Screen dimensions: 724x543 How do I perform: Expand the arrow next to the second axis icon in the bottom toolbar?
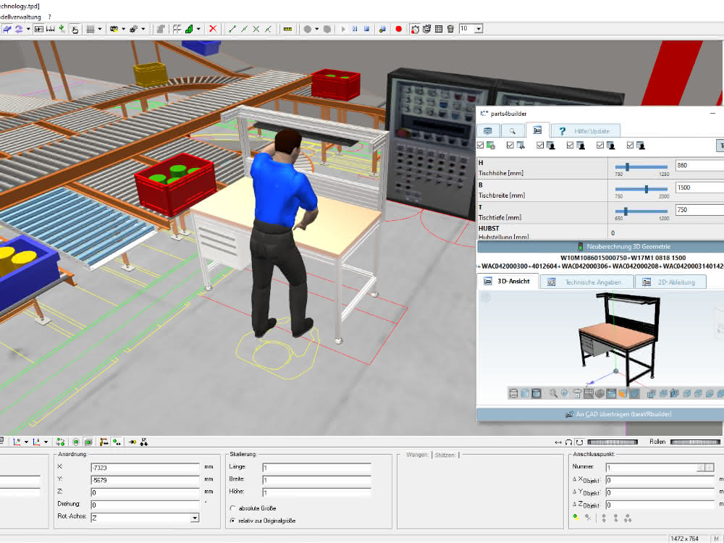tap(46, 442)
